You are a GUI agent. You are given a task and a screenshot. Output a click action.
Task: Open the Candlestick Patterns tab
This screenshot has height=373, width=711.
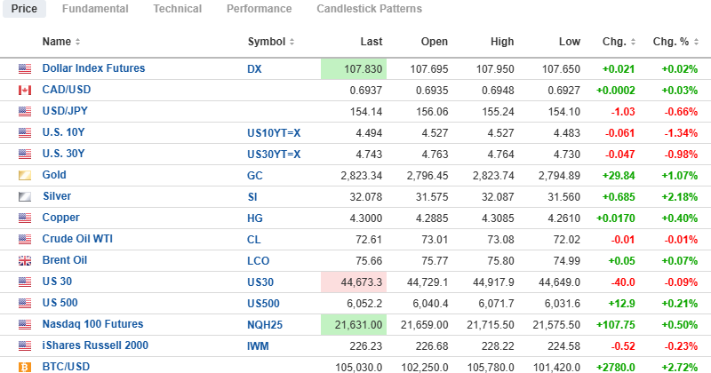[369, 9]
